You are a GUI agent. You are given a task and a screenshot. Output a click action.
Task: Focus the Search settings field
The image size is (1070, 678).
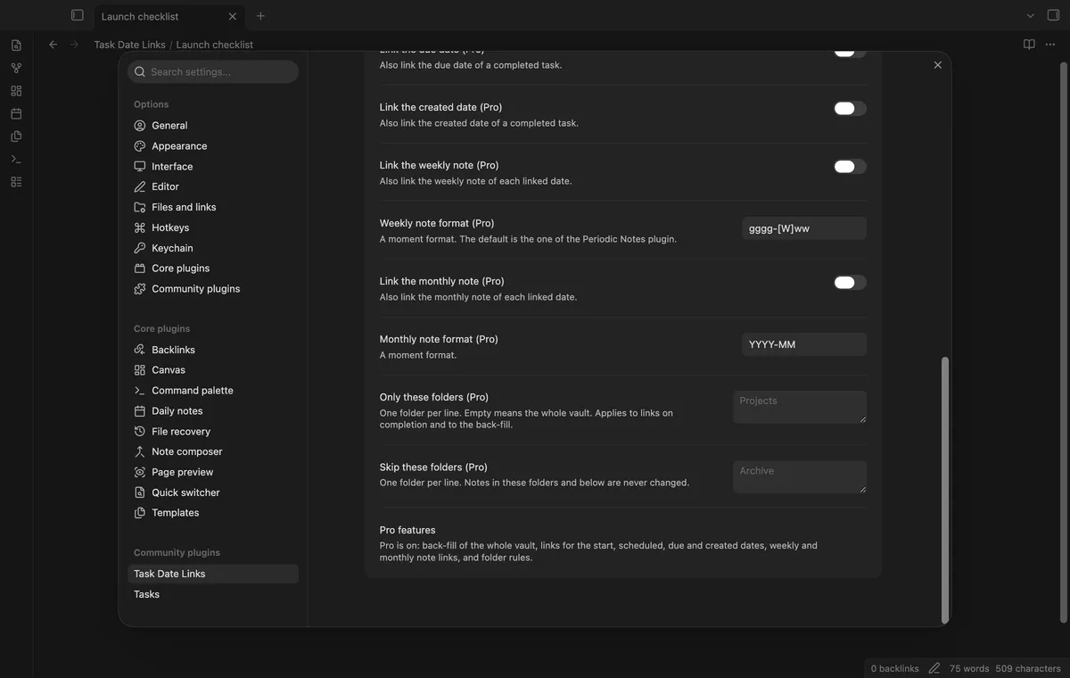[x=213, y=71]
